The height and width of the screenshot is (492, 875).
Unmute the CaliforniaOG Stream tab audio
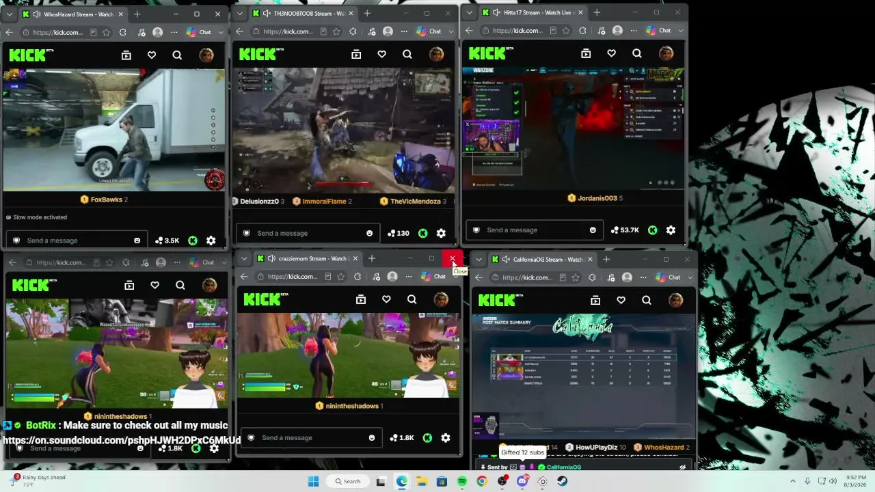pyautogui.click(x=506, y=260)
